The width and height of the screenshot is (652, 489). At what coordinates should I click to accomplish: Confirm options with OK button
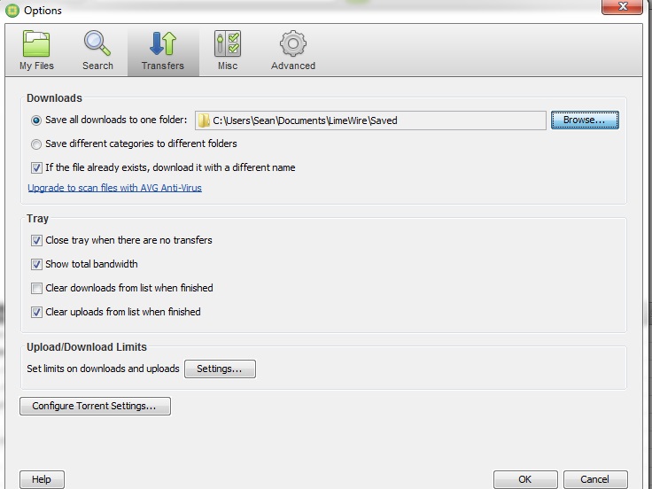click(524, 479)
